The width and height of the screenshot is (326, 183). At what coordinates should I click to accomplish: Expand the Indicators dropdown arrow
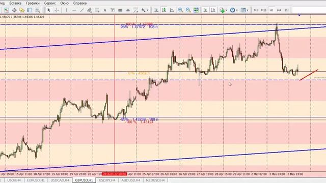226,10
